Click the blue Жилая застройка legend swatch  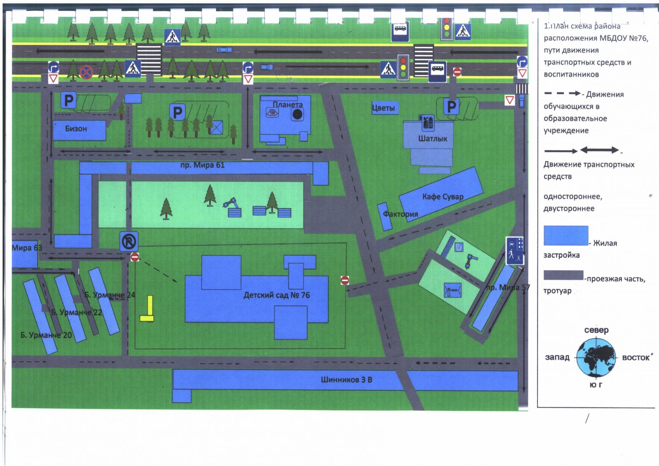[x=566, y=236]
